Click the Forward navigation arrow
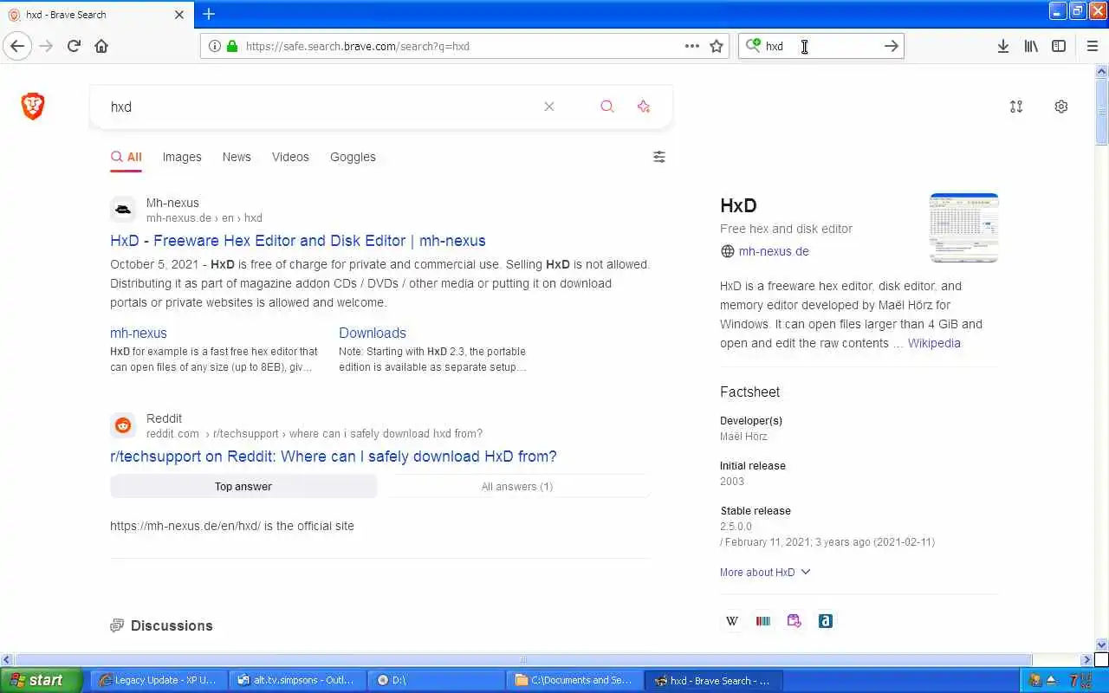 [x=46, y=46]
